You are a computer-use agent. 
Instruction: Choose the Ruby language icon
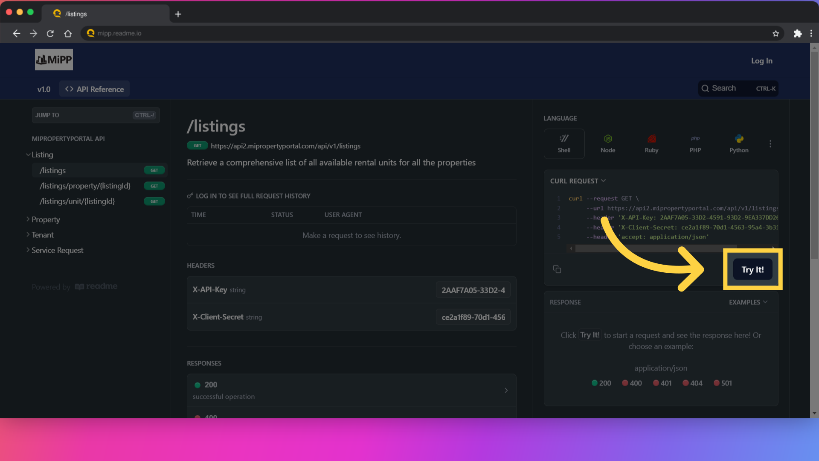point(651,143)
